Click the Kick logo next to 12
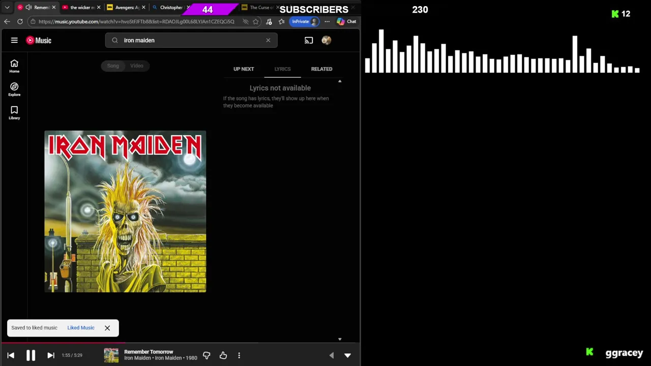The width and height of the screenshot is (651, 366). pos(615,14)
